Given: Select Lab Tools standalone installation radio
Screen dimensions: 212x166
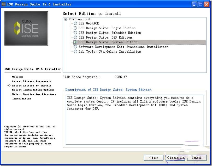Looking at the screenshot, I should [x=75, y=51].
